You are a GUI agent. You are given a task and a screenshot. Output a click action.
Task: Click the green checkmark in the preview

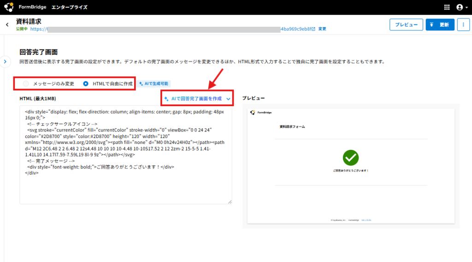(x=351, y=158)
